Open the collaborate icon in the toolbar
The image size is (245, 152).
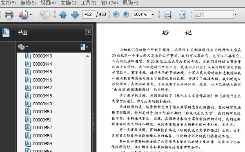[x=24, y=15]
